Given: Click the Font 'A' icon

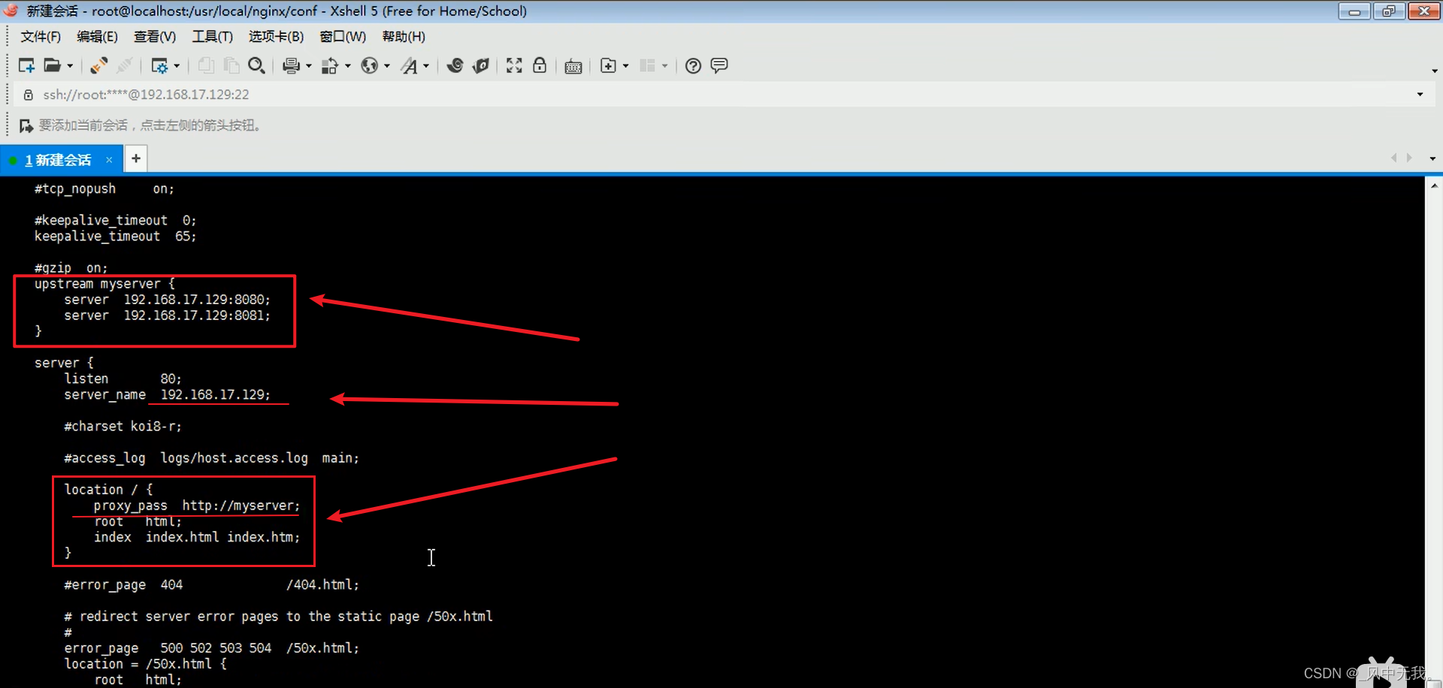Looking at the screenshot, I should pyautogui.click(x=409, y=66).
